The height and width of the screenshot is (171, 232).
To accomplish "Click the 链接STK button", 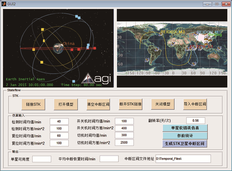I will tap(33, 104).
